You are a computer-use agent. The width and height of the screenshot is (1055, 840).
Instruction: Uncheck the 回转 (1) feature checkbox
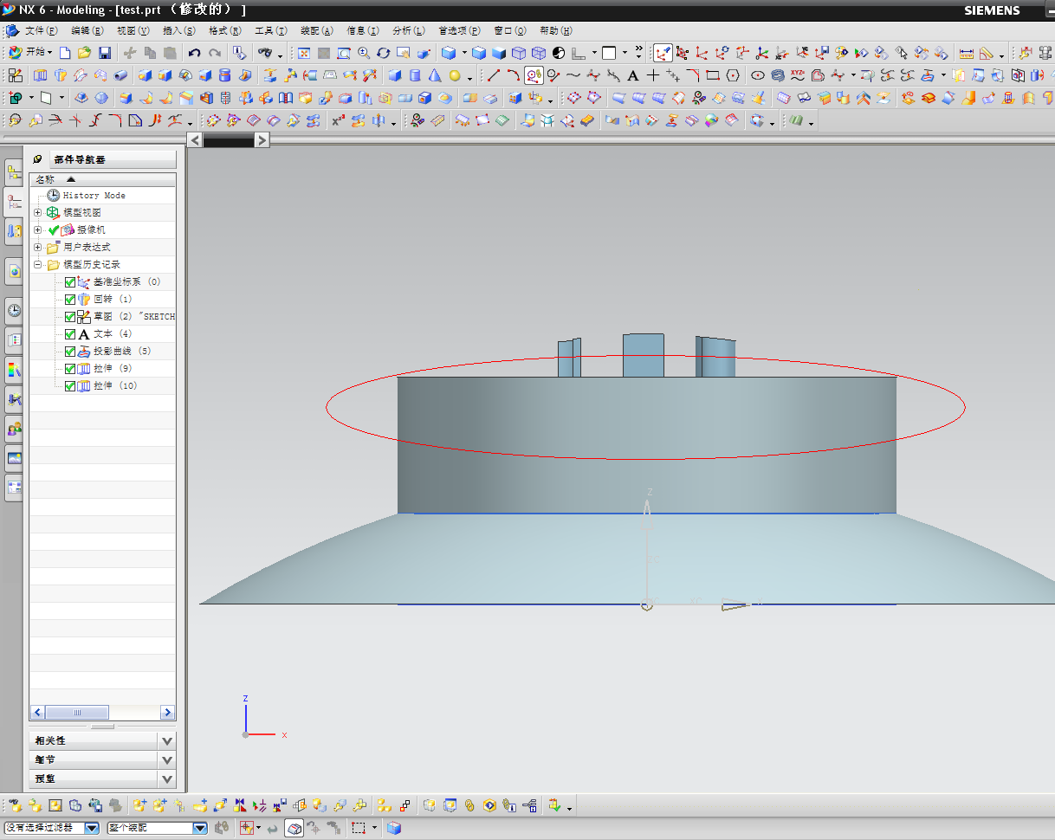pyautogui.click(x=70, y=299)
